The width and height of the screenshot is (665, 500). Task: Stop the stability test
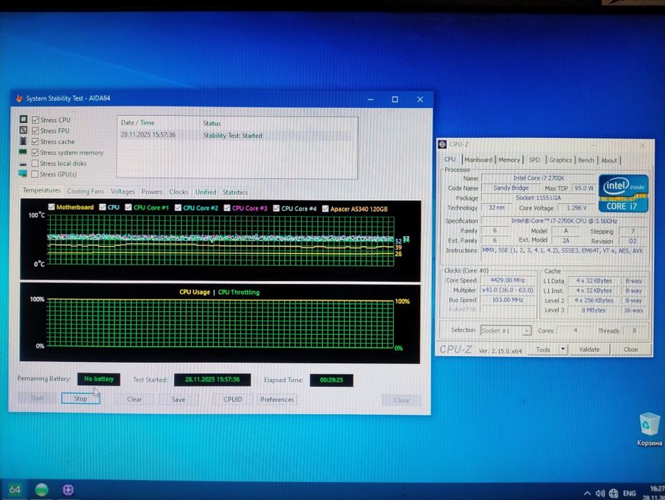pos(81,398)
